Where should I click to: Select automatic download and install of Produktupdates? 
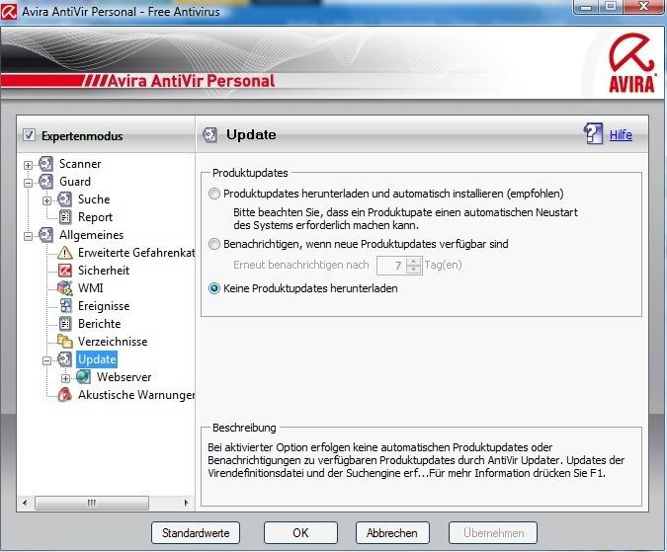[214, 195]
